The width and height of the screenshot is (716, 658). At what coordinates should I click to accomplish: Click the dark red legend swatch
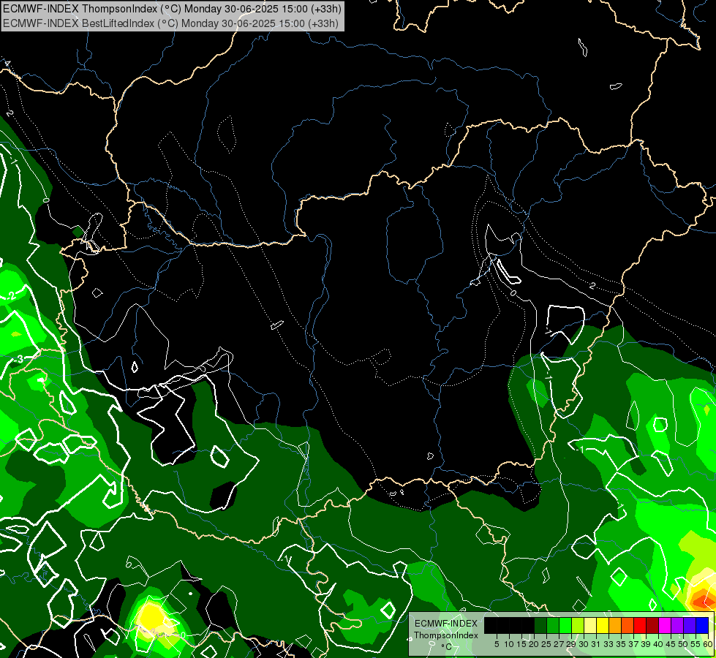pos(651,625)
